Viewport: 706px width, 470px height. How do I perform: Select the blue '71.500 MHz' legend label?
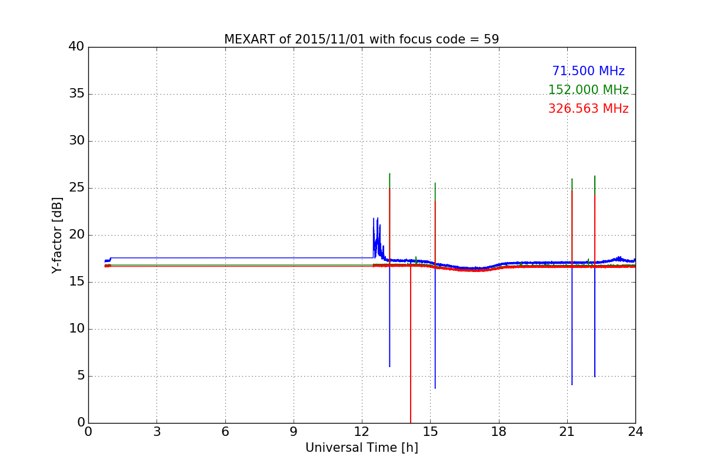pyautogui.click(x=588, y=71)
